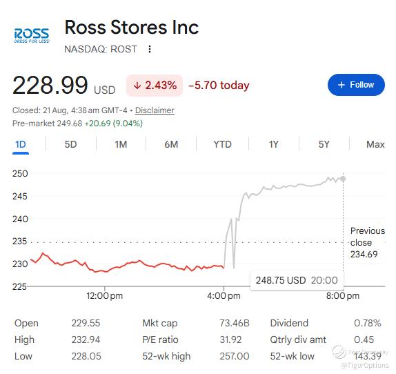396x374 pixels.
Task: Switch to the 5D chart range
Action: [x=70, y=145]
